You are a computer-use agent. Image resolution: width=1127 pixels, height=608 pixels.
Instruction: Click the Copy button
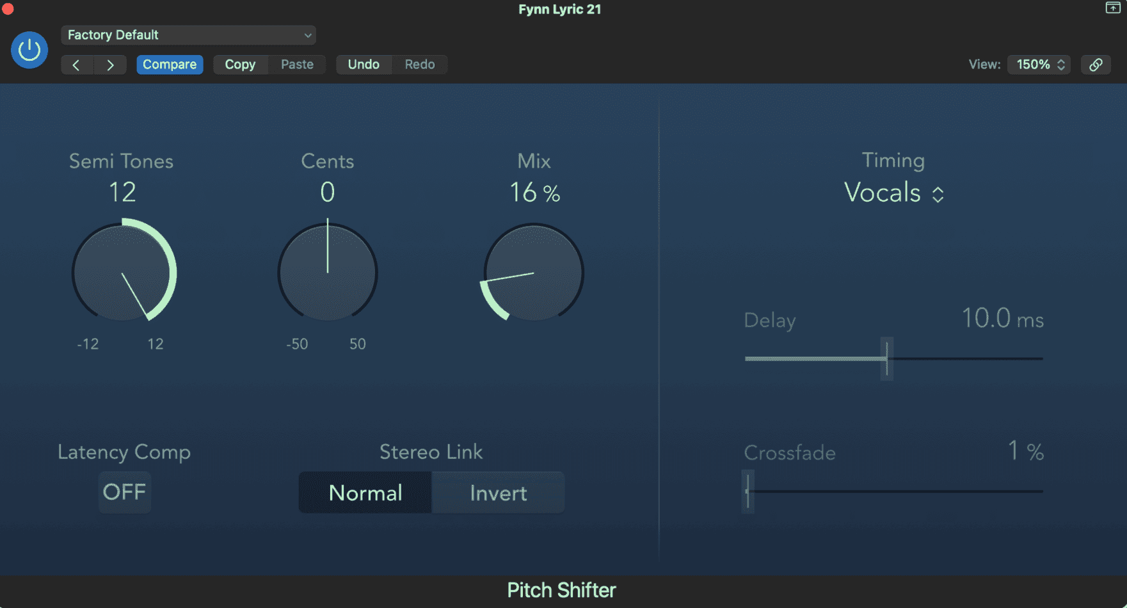(x=240, y=65)
